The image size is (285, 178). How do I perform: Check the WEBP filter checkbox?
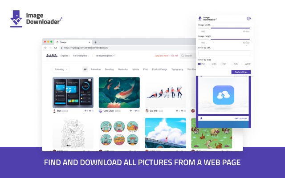(243, 64)
